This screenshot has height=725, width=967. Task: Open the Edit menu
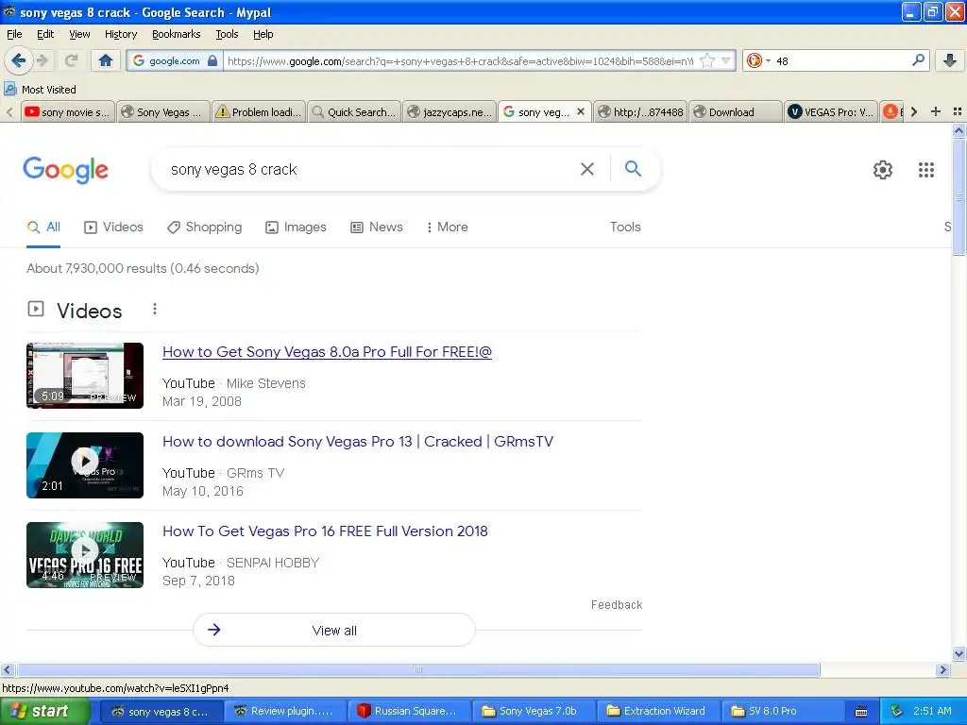pos(45,34)
